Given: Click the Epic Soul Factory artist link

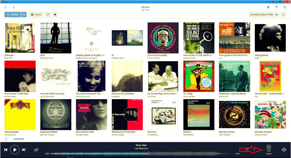Looking at the screenshot, I should coord(47,135).
